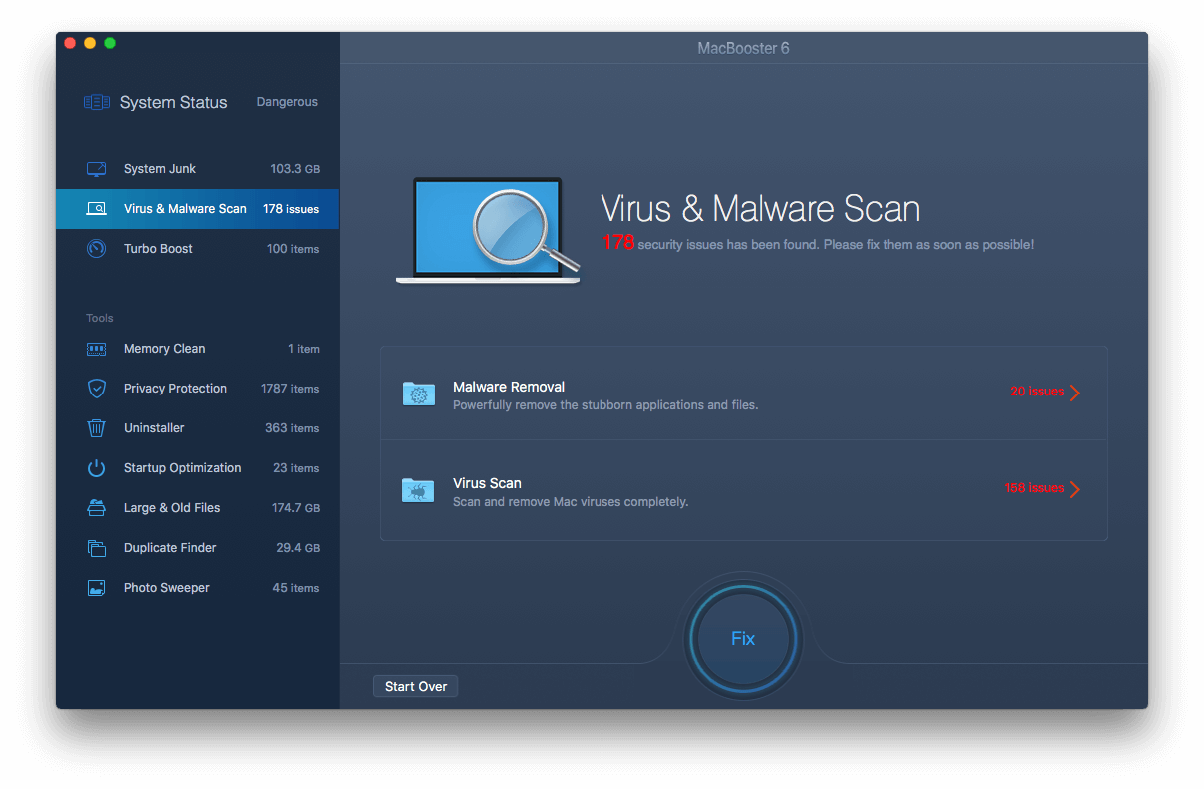Click the System Junk monitor icon
The width and height of the screenshot is (1204, 789).
click(x=97, y=169)
